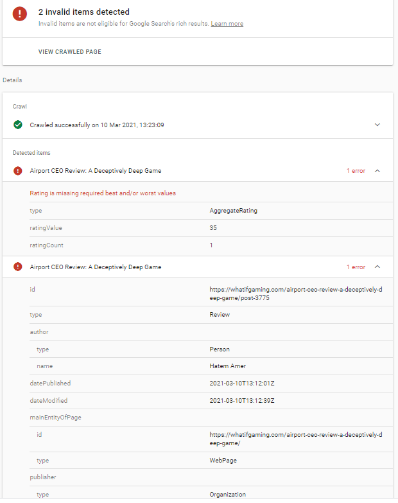Click ratingCount value 1
398x503 pixels.
point(211,245)
